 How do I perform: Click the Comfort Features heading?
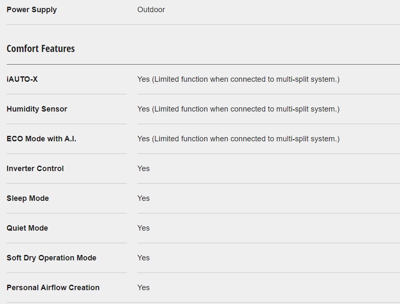[x=41, y=49]
